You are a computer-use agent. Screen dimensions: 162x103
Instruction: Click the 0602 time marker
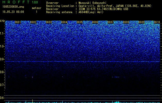tap(33, 22)
